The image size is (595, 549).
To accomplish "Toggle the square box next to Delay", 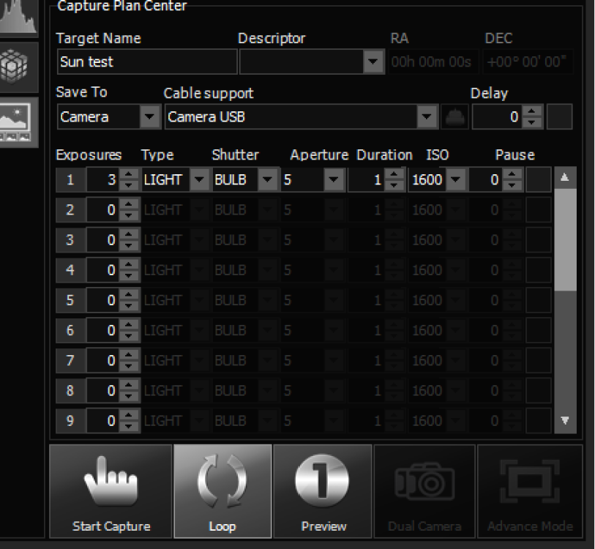I will pos(560,117).
